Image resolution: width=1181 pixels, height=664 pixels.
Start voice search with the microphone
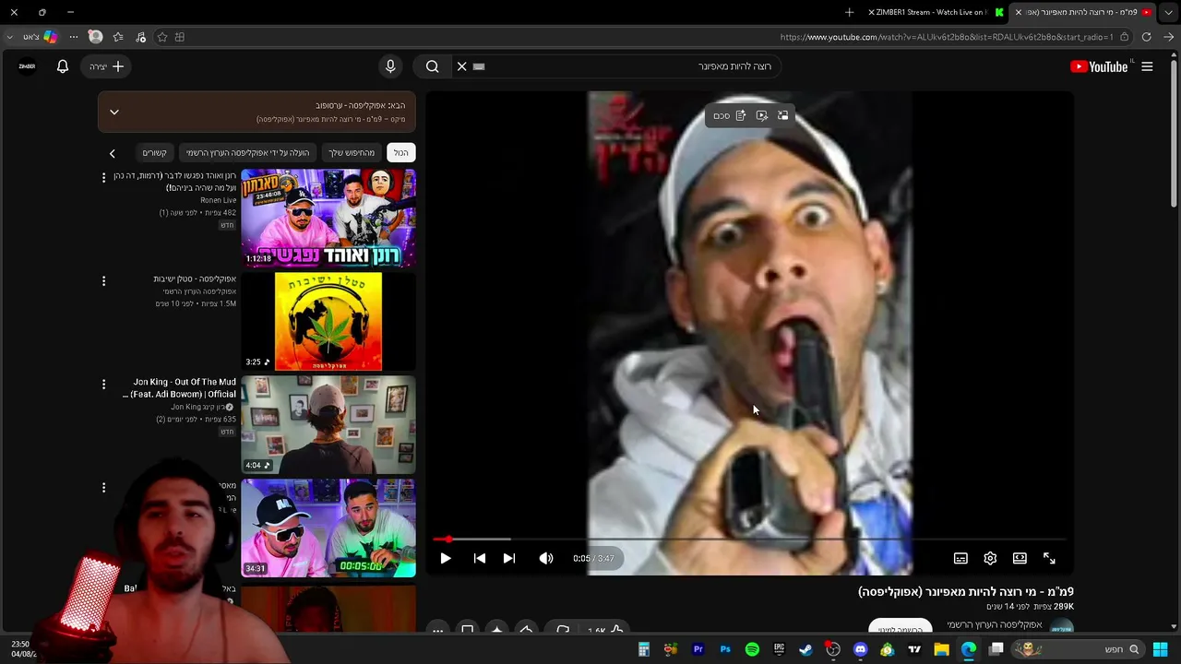tap(390, 66)
